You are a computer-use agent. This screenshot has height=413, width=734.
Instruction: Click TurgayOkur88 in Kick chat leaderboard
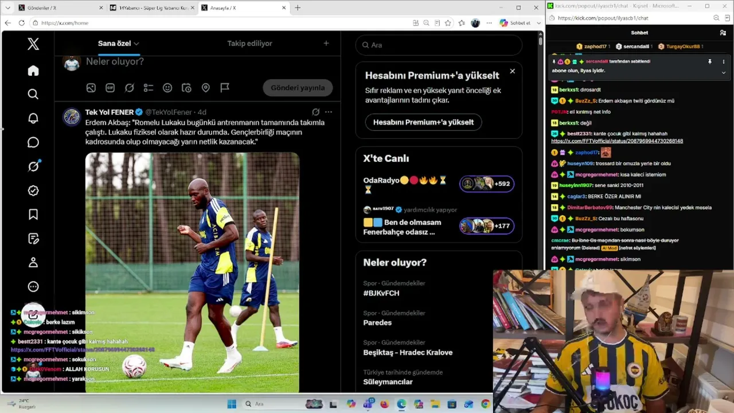point(680,46)
